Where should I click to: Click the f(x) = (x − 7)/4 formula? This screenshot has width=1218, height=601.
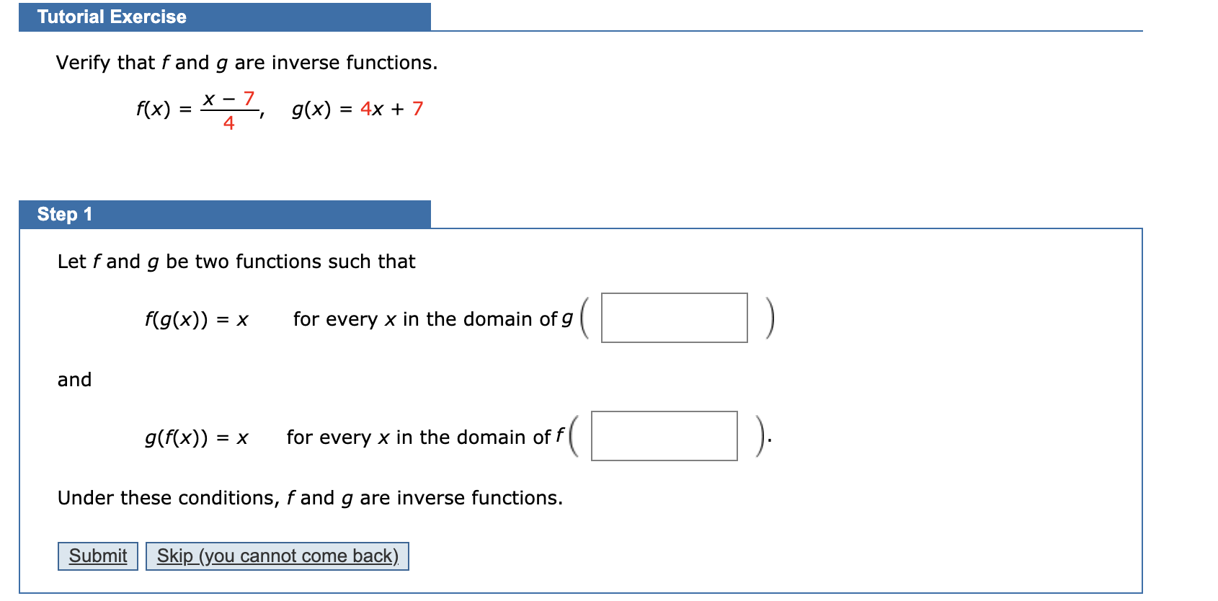(196, 109)
